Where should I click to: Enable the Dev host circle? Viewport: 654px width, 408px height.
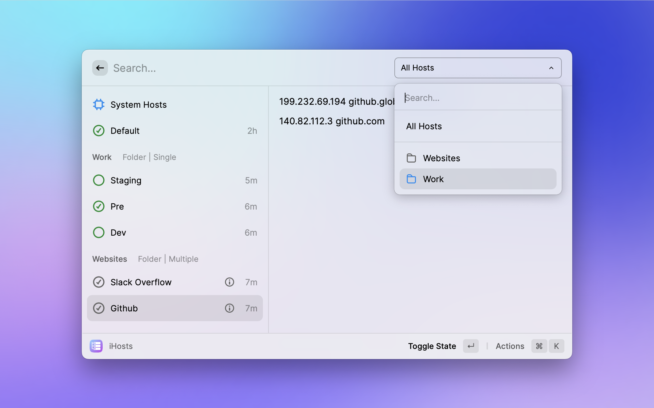(x=98, y=232)
